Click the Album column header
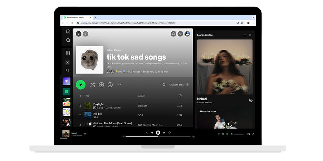The height and width of the screenshot is (161, 323). click(142, 96)
